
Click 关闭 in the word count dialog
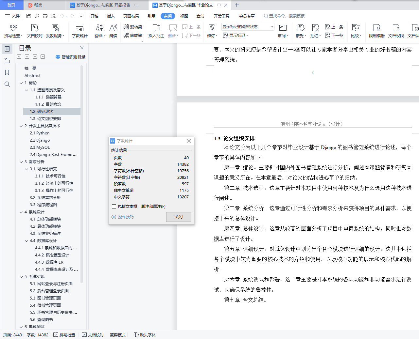pyautogui.click(x=179, y=217)
